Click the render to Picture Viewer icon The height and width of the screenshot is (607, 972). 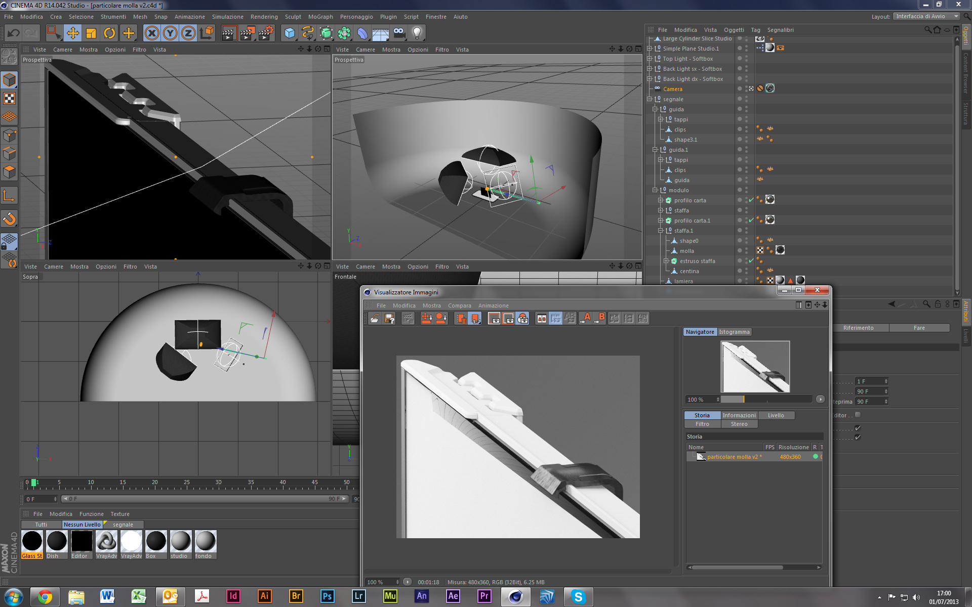click(247, 33)
